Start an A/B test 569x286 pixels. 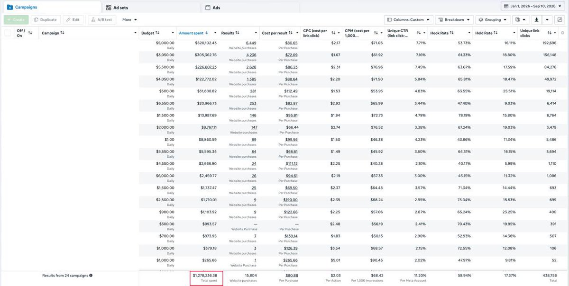point(101,20)
